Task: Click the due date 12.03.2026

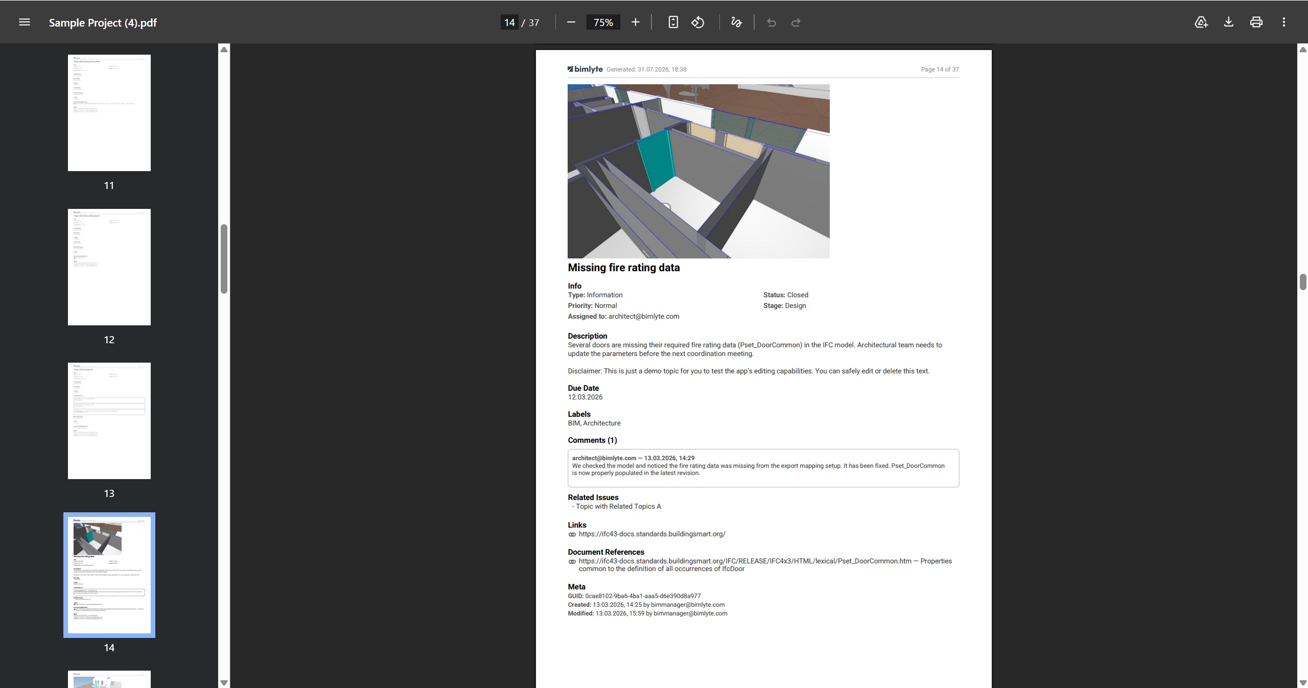Action: [x=586, y=397]
